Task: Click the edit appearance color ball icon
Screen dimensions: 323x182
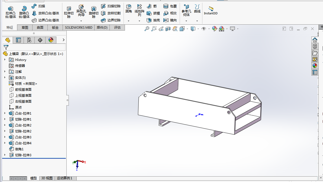Action: tap(214, 29)
